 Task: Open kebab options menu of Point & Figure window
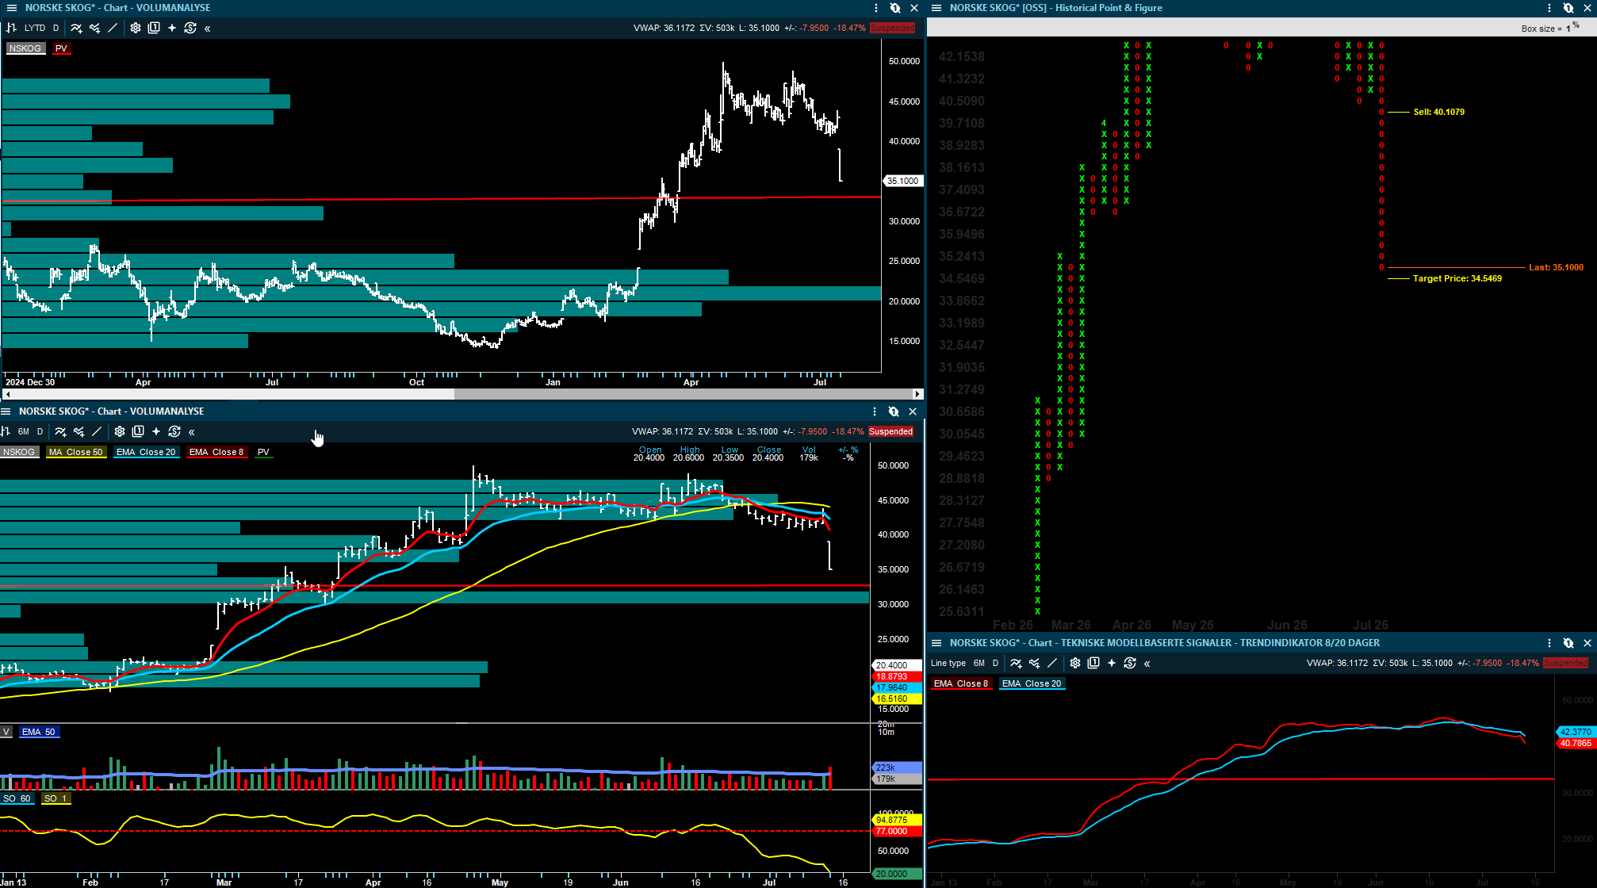(1549, 8)
